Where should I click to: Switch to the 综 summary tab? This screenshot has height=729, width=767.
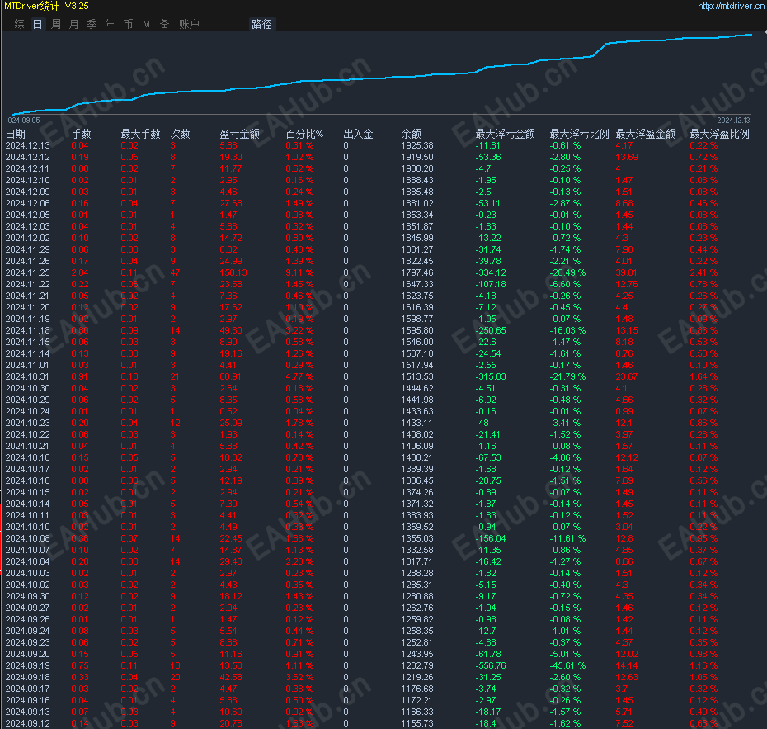coord(19,24)
